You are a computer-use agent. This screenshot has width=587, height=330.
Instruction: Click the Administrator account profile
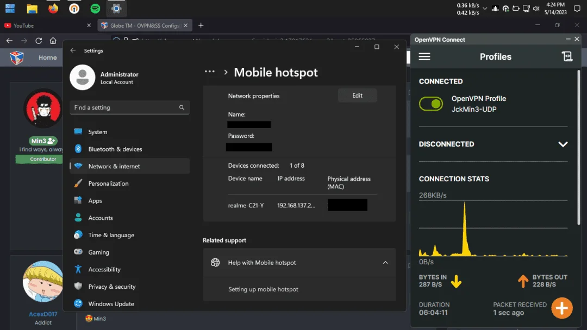tap(105, 78)
